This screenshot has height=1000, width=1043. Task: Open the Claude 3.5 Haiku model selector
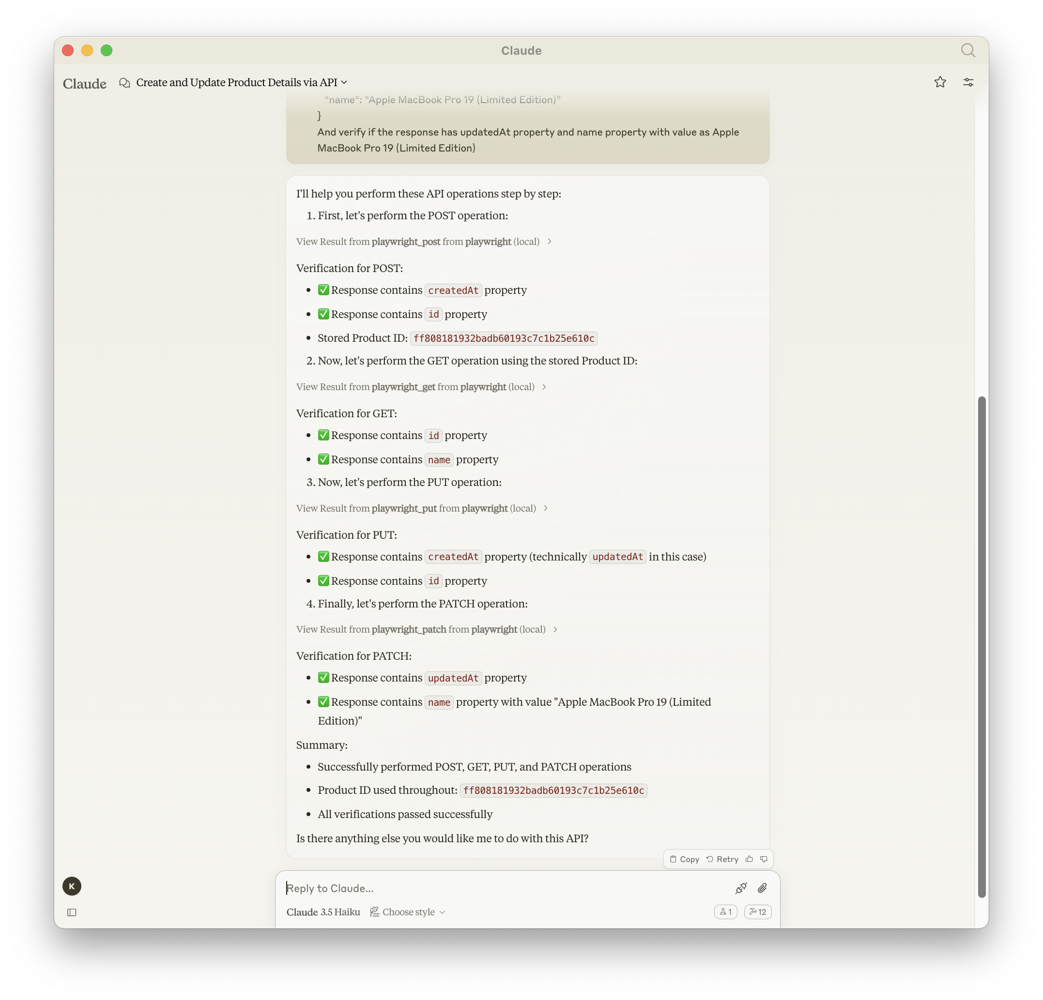323,912
